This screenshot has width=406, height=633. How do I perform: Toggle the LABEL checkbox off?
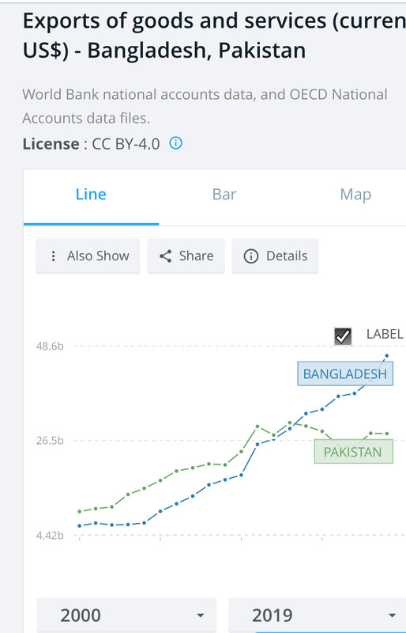tap(343, 335)
